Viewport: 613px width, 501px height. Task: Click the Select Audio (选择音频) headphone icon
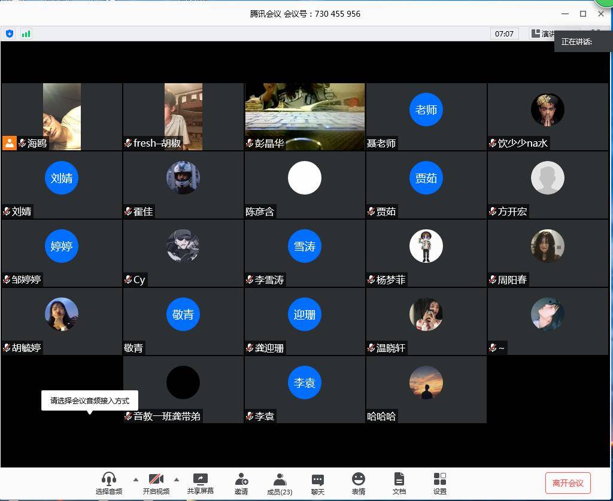point(108,483)
